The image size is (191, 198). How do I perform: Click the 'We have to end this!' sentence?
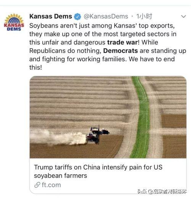(x=102, y=63)
